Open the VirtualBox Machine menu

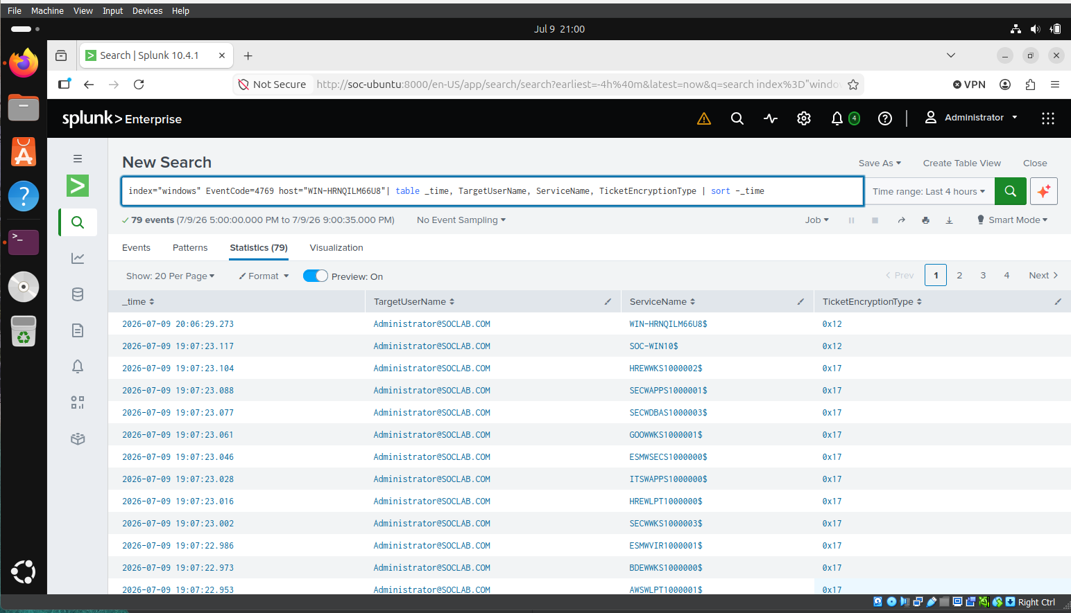(x=47, y=10)
